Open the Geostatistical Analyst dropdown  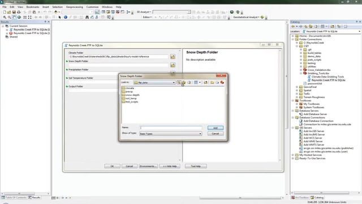tap(246, 18)
